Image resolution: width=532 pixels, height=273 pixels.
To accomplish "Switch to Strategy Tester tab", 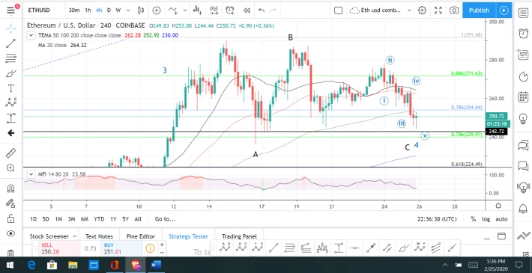I will tap(188, 236).
